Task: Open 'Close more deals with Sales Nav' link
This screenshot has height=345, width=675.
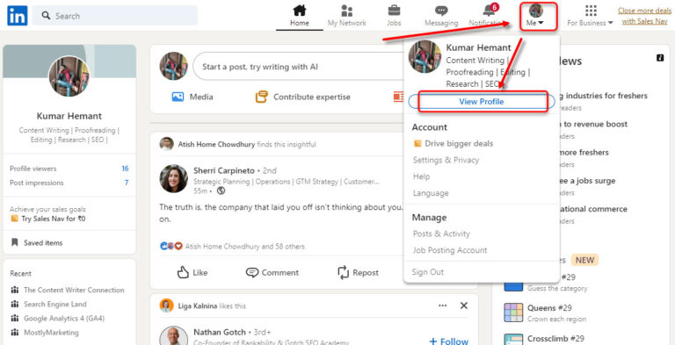Action: coord(644,16)
